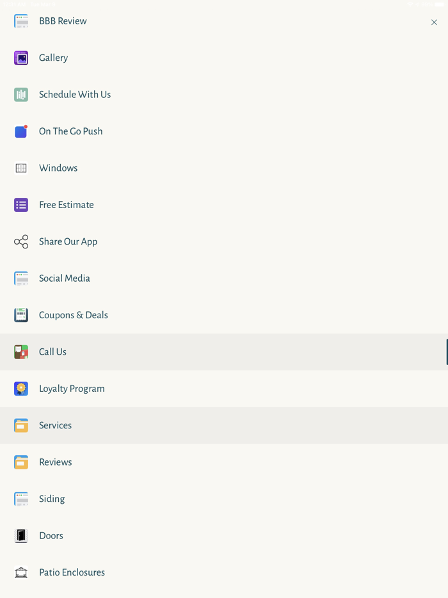
Task: Tap the Call Us phone icon
Action: pos(21,352)
